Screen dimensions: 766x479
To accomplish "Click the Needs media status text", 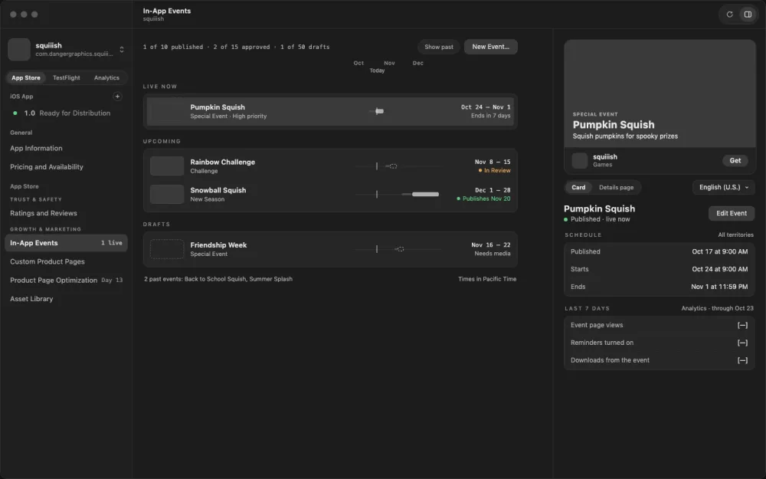I will [493, 254].
